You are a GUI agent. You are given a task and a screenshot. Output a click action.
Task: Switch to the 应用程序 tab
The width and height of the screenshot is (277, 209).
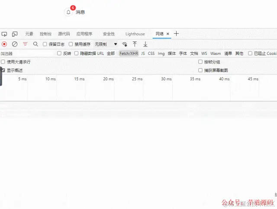(x=84, y=34)
